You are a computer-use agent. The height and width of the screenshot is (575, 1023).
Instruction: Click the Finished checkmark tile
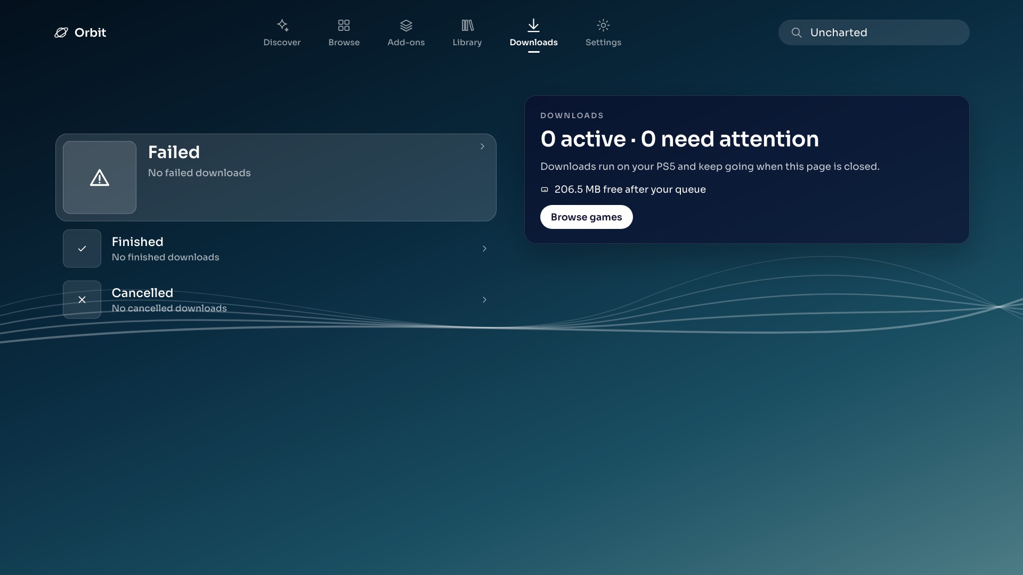point(82,249)
